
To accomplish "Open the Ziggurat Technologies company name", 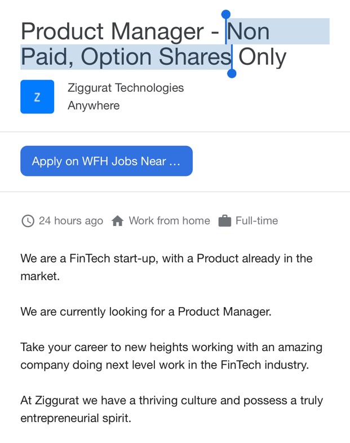I will [126, 87].
